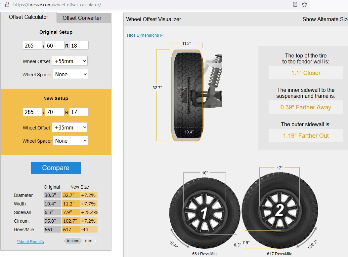
Task: Click sidewall difference +25.4%
Action: (x=89, y=212)
